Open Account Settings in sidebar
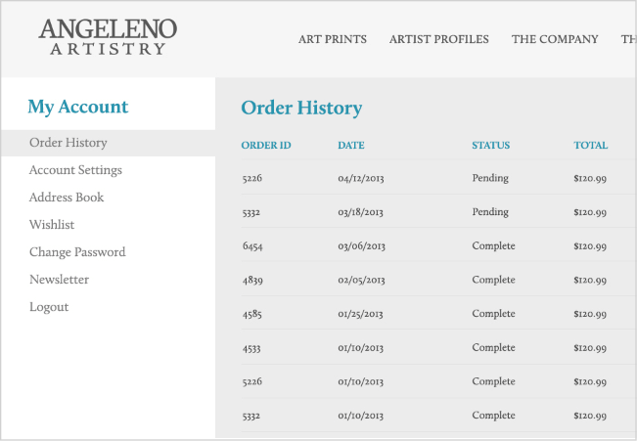This screenshot has height=441, width=637. (x=75, y=170)
